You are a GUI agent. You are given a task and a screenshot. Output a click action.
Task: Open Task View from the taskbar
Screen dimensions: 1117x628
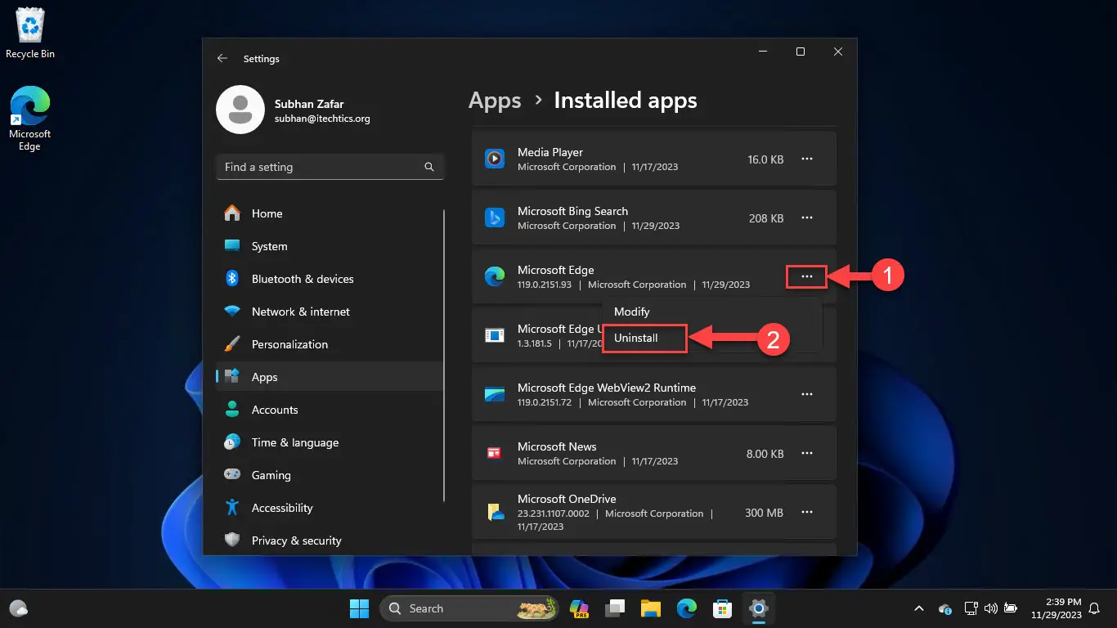615,608
